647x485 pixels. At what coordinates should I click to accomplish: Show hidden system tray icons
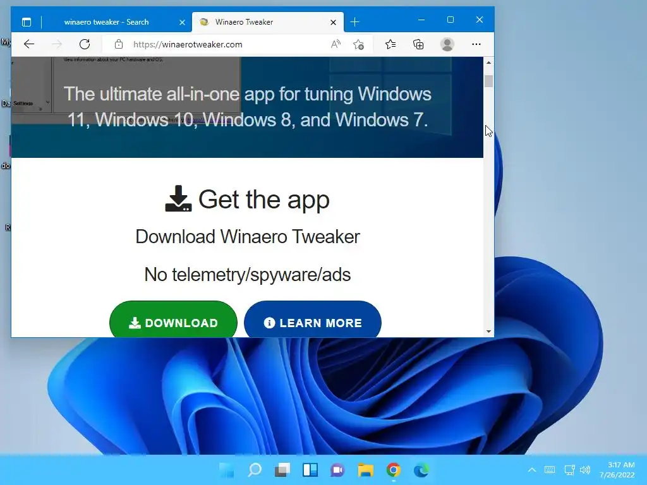(x=532, y=470)
